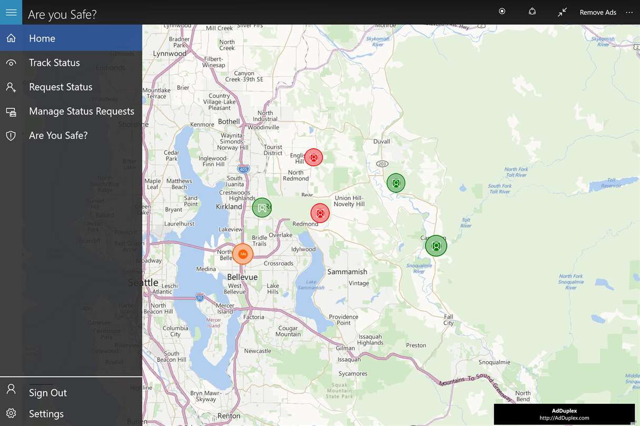The width and height of the screenshot is (640, 426).
Task: Click the gear icon for Settings
Action: 11,413
